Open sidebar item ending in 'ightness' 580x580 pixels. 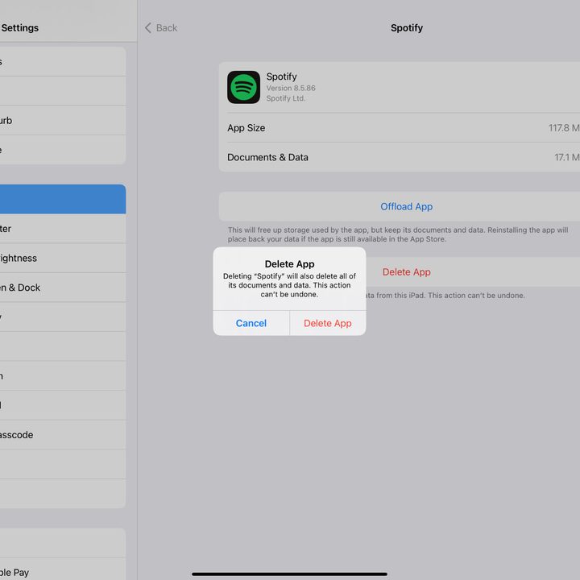[63, 259]
